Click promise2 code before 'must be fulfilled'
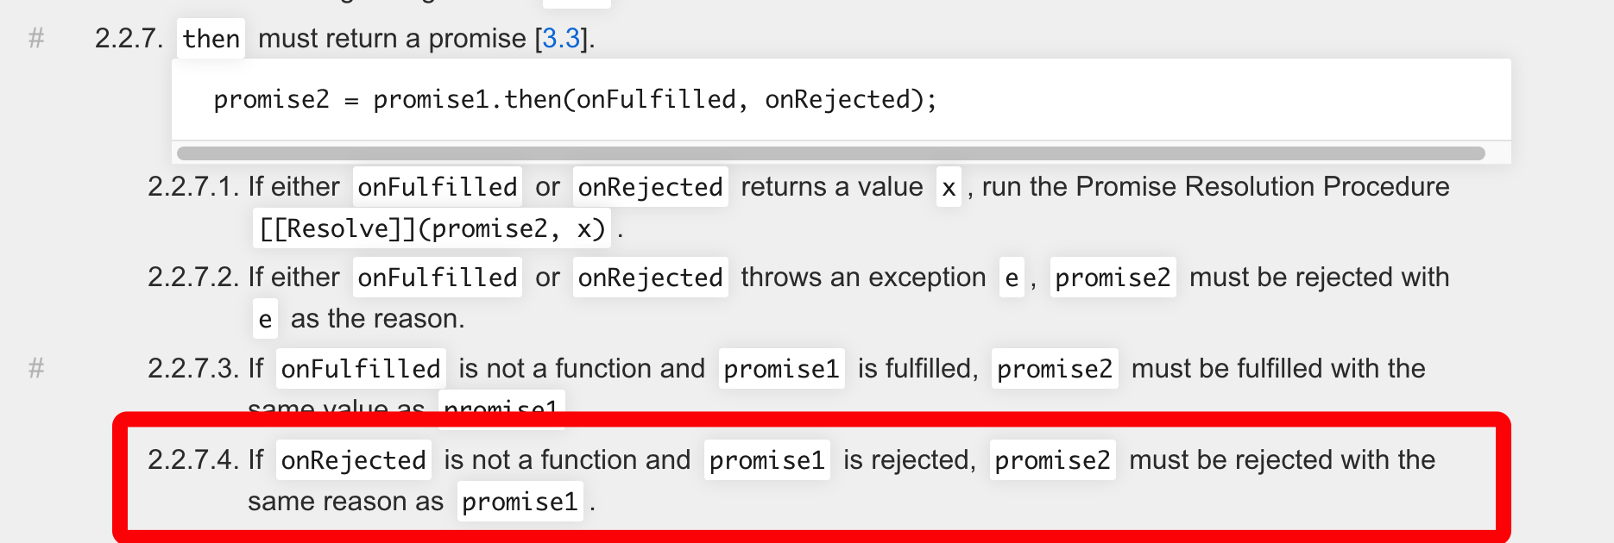Image resolution: width=1614 pixels, height=543 pixels. [1055, 369]
